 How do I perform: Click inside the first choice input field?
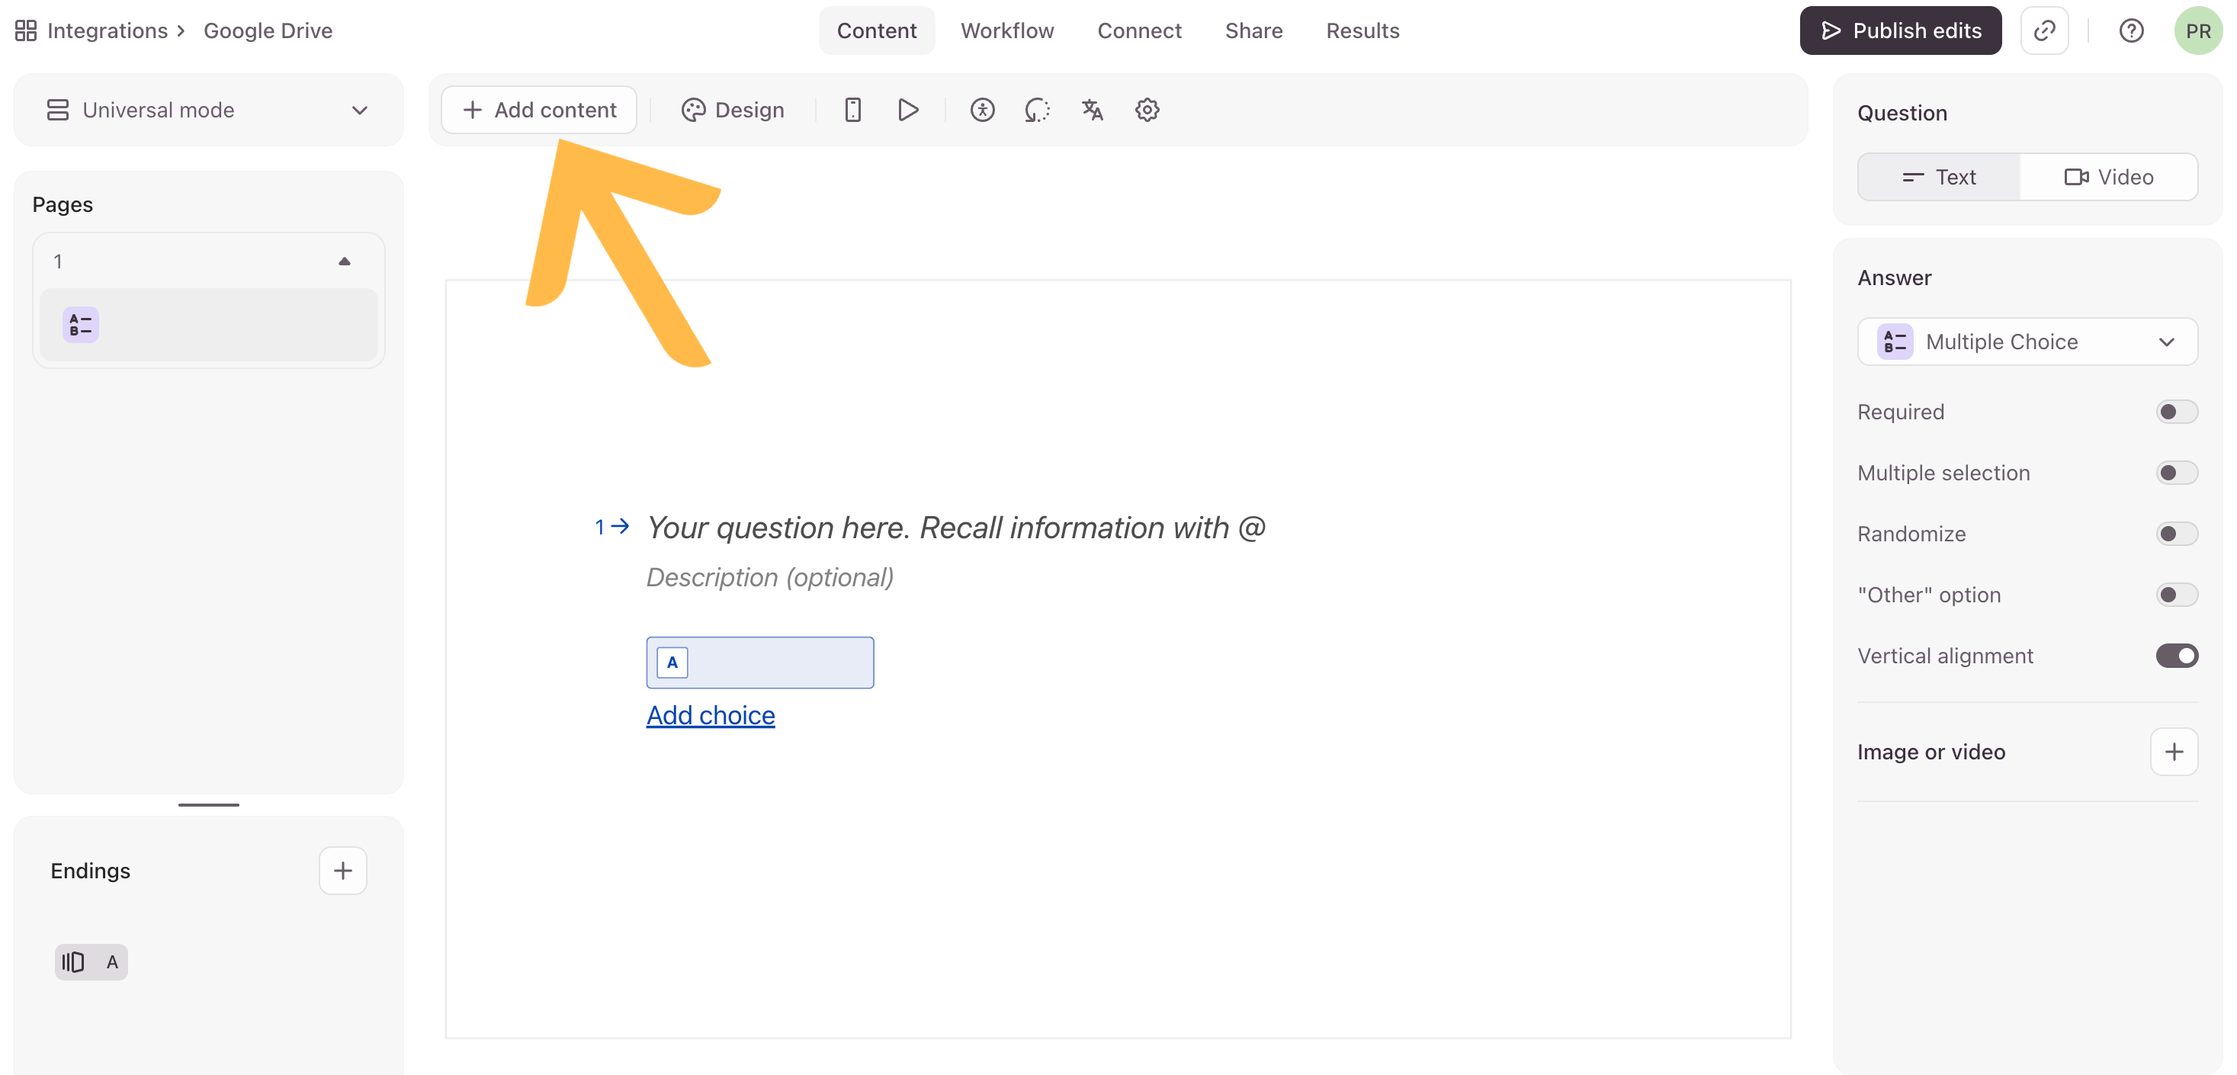point(773,662)
